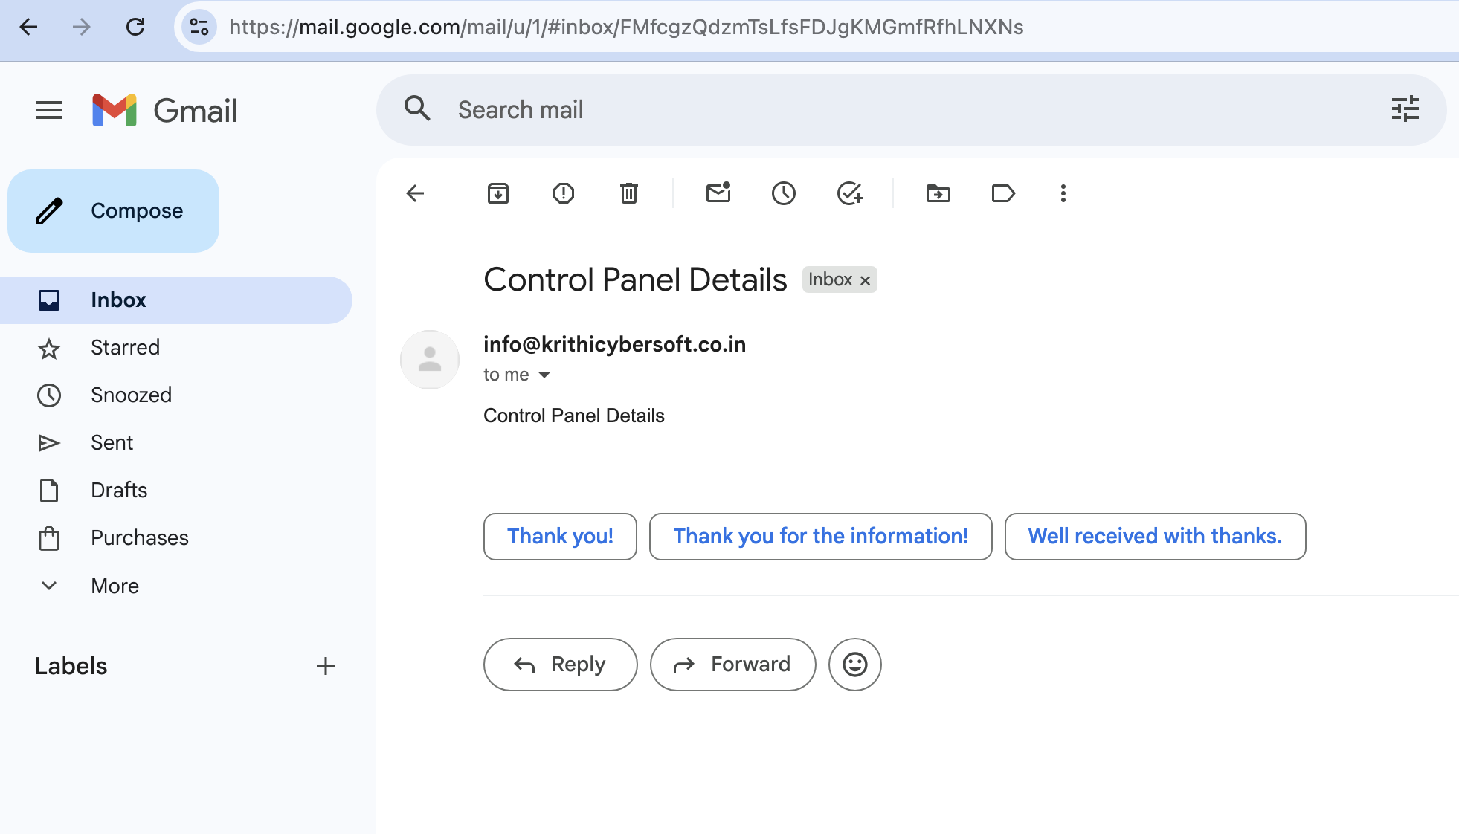Click the Search mail field
The width and height of the screenshot is (1459, 834).
click(x=892, y=110)
